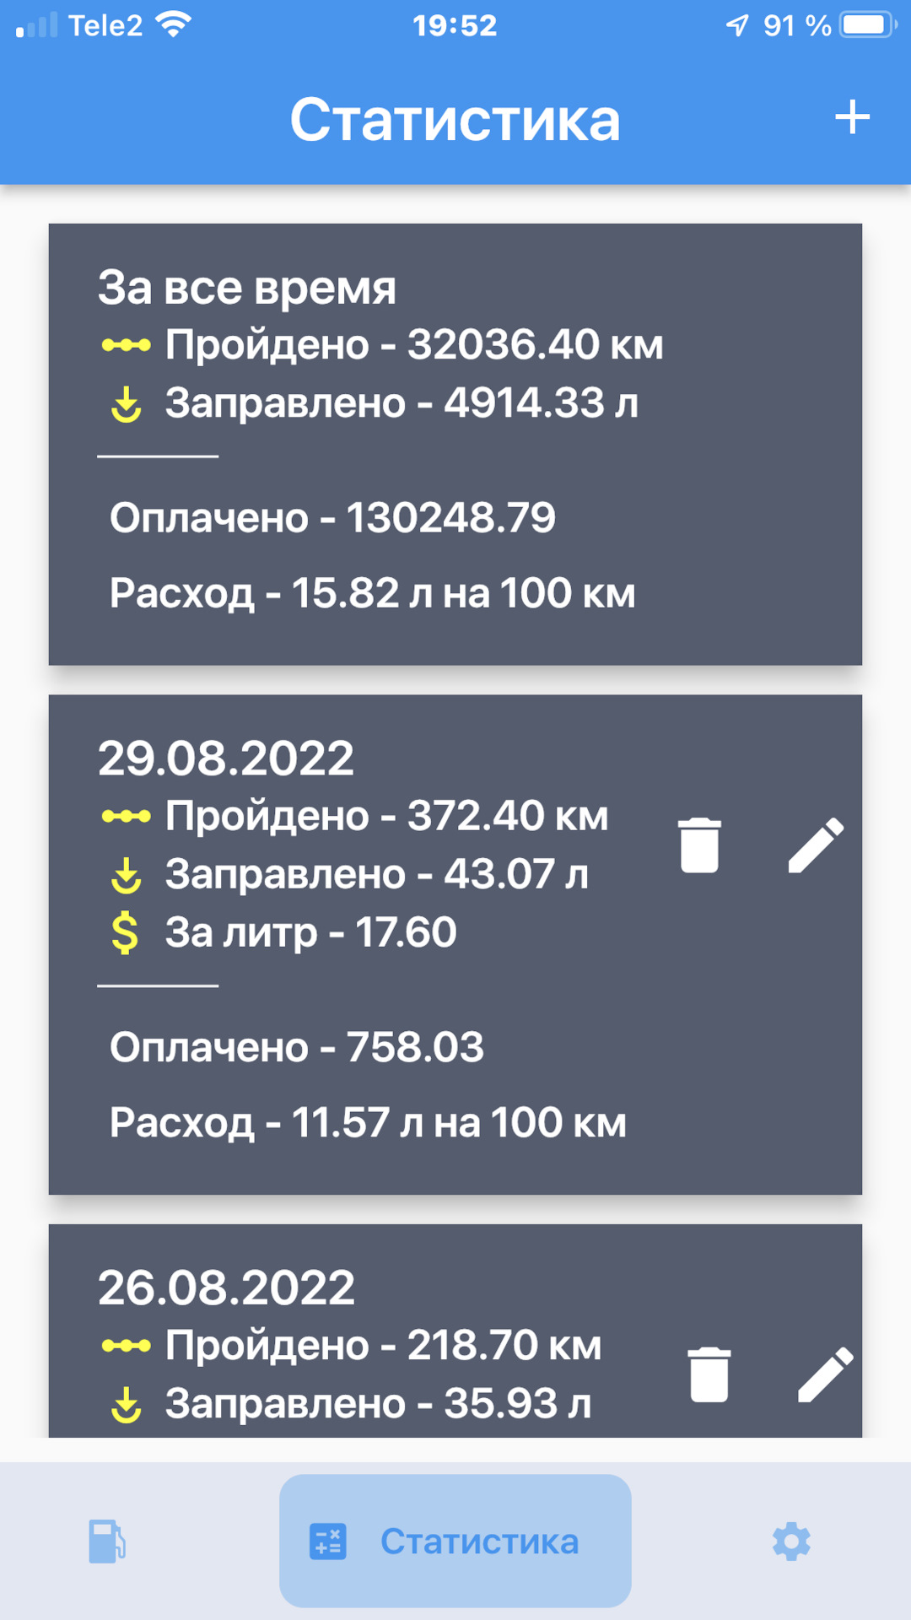
Task: Select the 26.08.2022 date heading
Action: click(x=226, y=1288)
